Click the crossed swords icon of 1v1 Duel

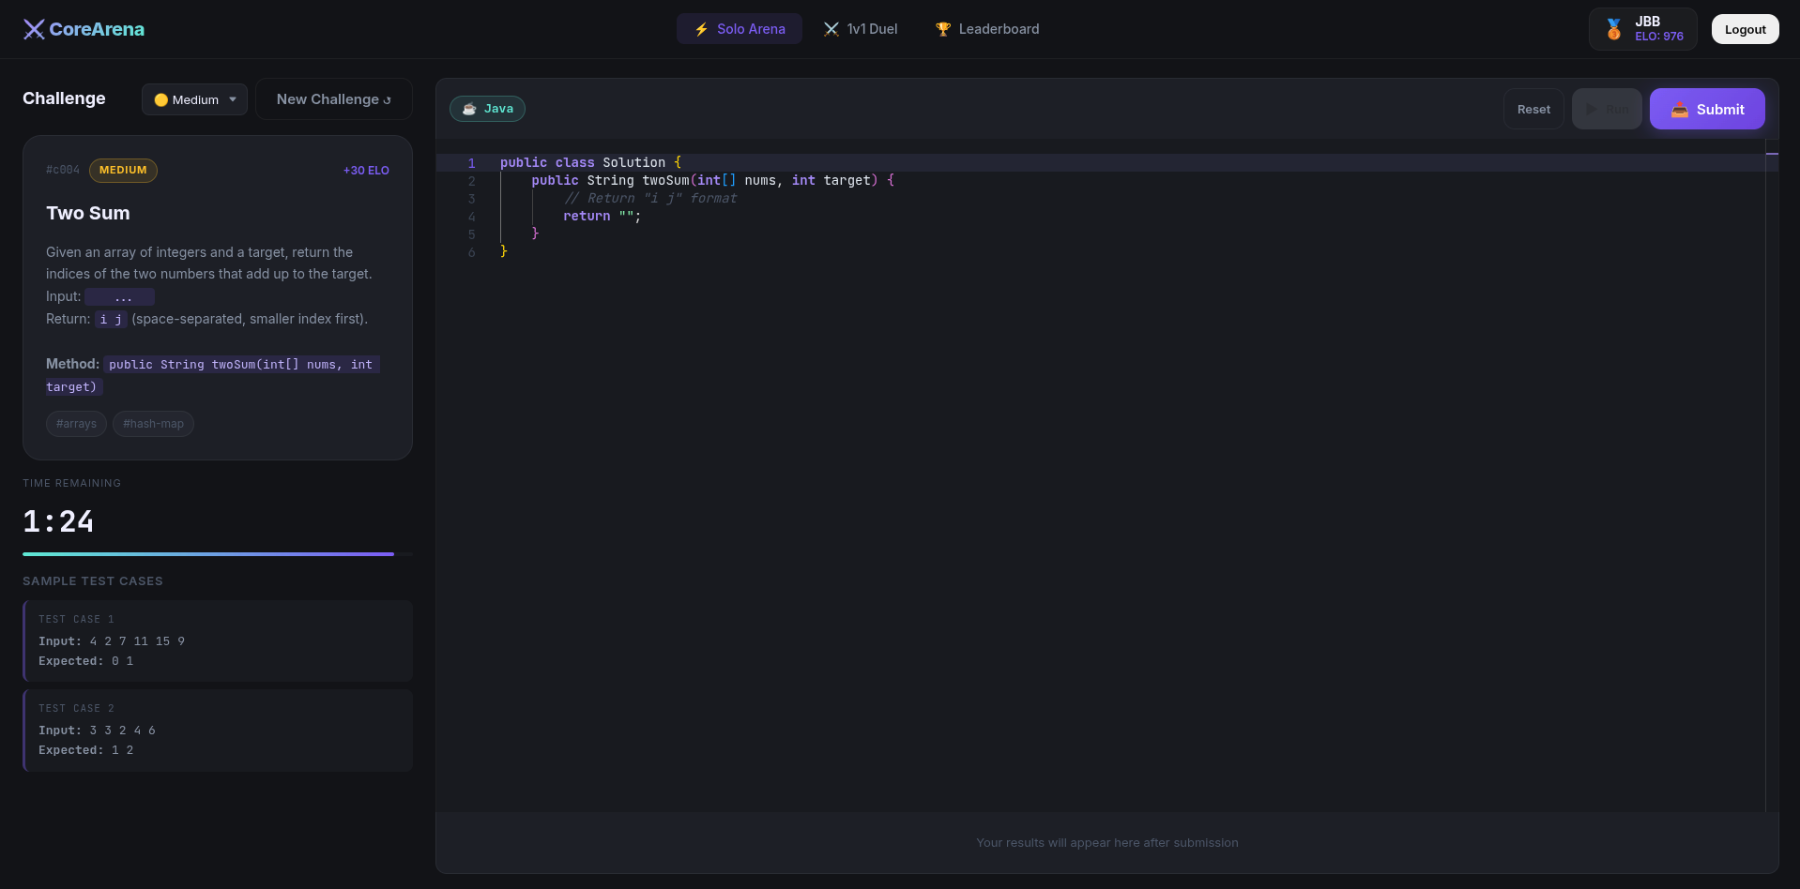[x=831, y=29]
